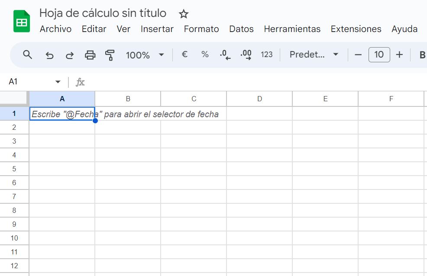Image resolution: width=427 pixels, height=276 pixels.
Task: Redo the last undone action
Action: point(70,55)
